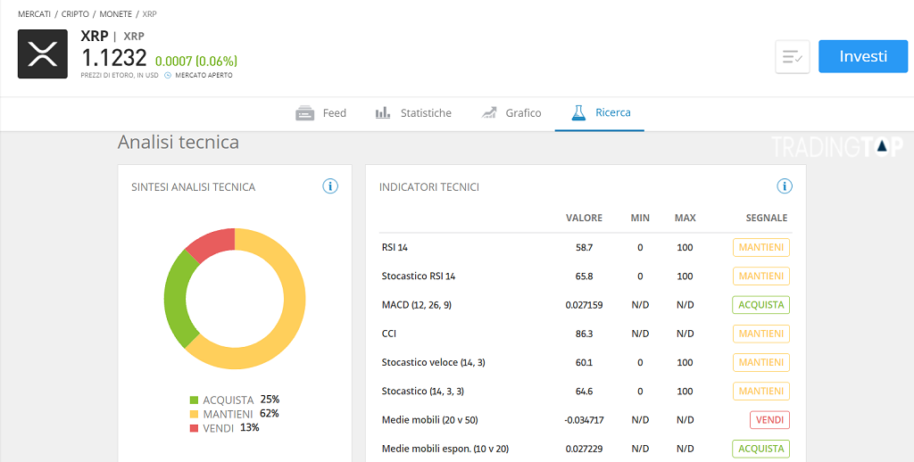The image size is (914, 462).
Task: Click the Investi button
Action: coord(863,56)
